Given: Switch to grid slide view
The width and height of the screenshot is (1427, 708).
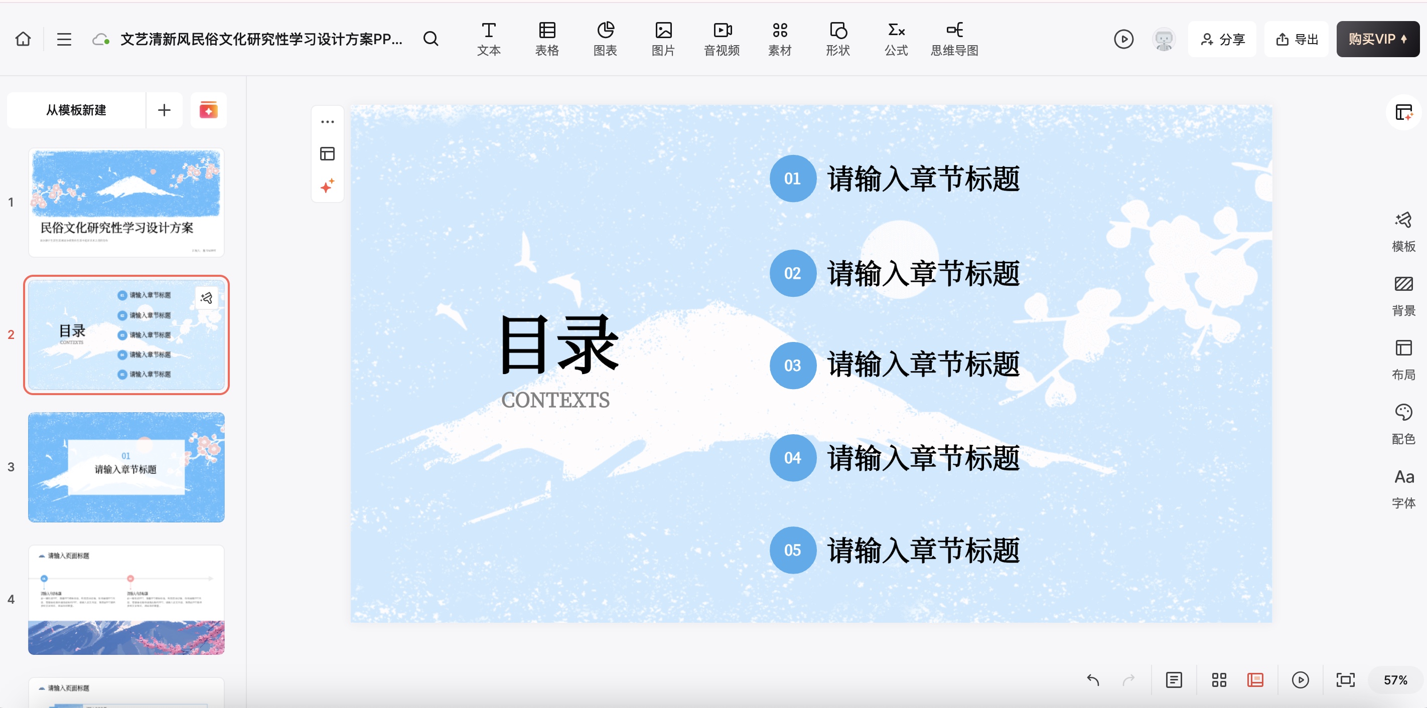Looking at the screenshot, I should (x=1219, y=680).
